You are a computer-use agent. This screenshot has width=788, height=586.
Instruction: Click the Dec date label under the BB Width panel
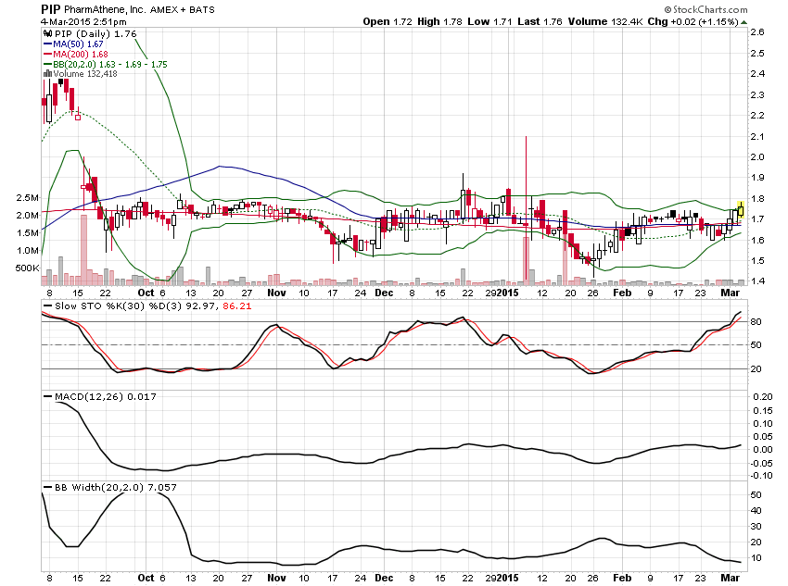tap(384, 578)
